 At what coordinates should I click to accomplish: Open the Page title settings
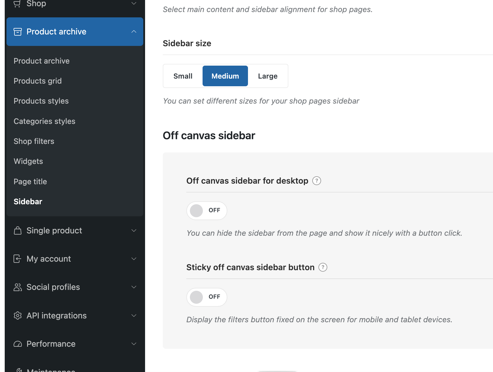pos(30,182)
